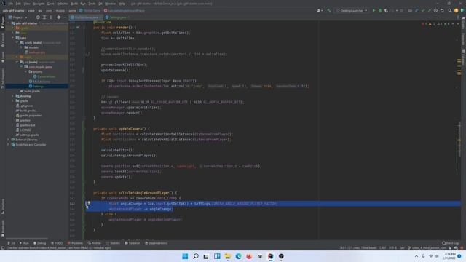Run the project with the green play button
Image resolution: width=466 pixels, height=262 pixels.
coord(374,11)
